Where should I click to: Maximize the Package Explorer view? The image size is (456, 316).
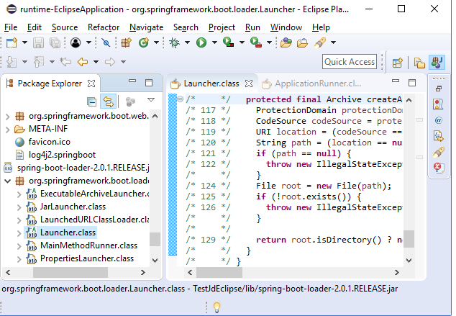(149, 83)
